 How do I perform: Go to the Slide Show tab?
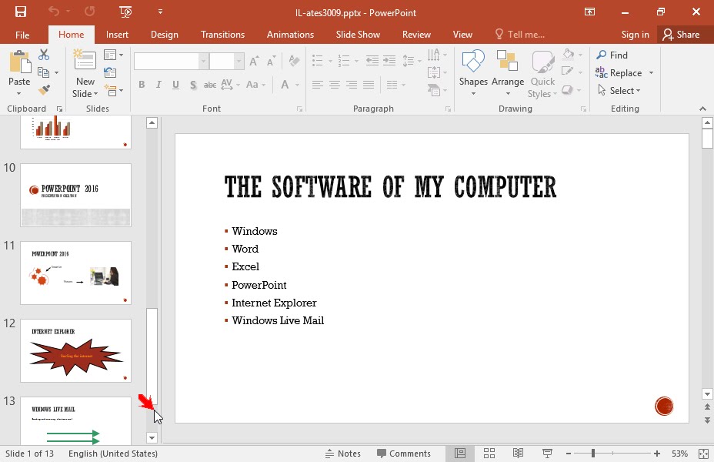(x=358, y=35)
